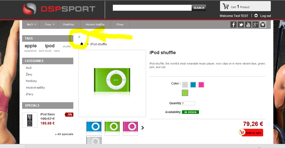Click the '199,67 €' old price
Image resolution: width=285 pixels, height=148 pixels.
click(47, 119)
